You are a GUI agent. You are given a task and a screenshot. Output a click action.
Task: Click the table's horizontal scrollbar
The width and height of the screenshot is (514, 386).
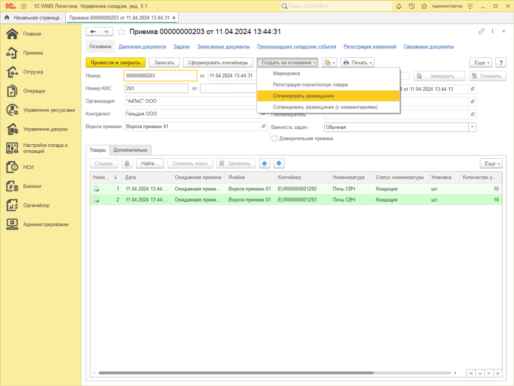(236, 373)
